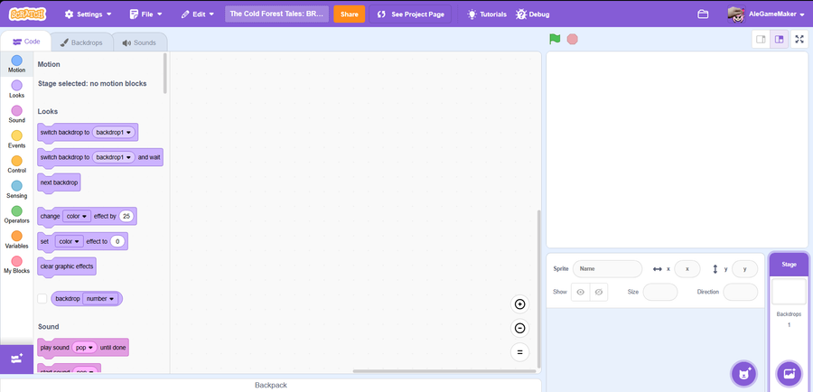Select the Sound category circle
The width and height of the screenshot is (813, 392).
16,110
